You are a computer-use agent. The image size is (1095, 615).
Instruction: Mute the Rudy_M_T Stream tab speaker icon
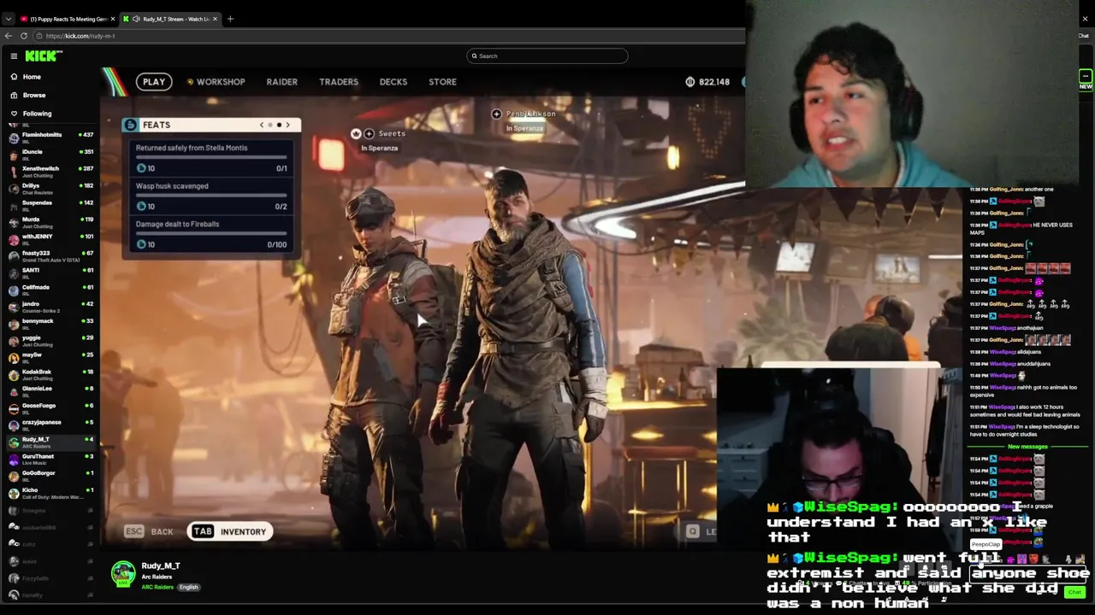[136, 19]
